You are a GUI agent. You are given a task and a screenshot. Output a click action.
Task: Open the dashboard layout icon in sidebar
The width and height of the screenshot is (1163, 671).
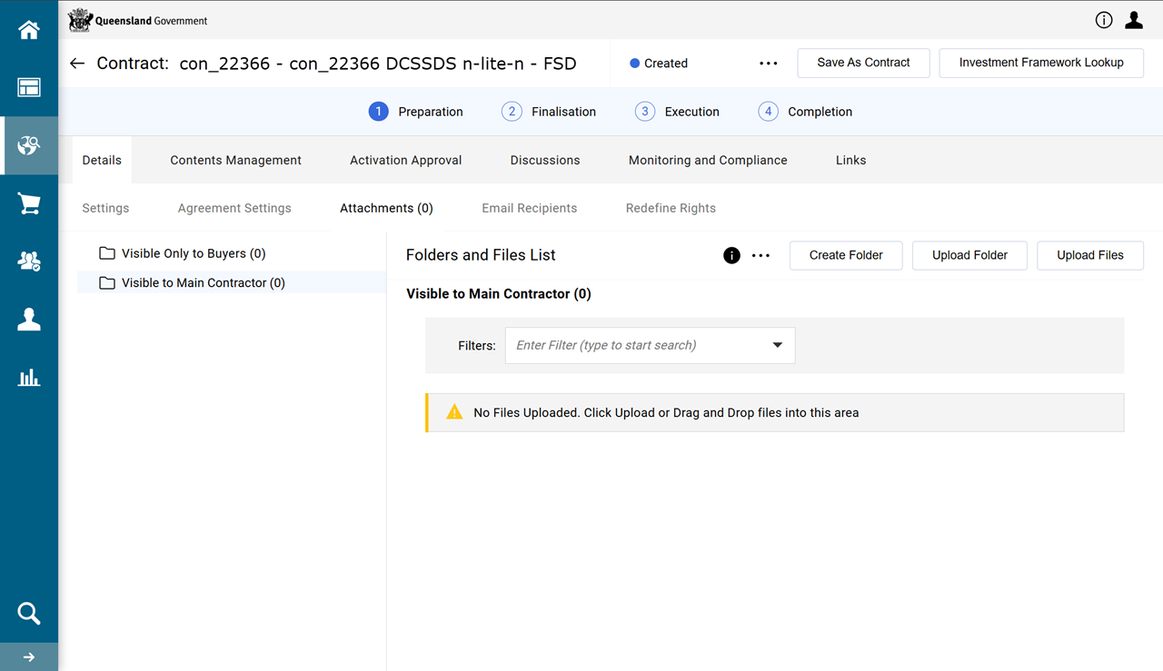(x=29, y=88)
